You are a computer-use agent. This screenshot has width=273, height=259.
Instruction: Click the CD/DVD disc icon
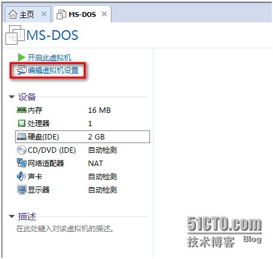pos(22,150)
